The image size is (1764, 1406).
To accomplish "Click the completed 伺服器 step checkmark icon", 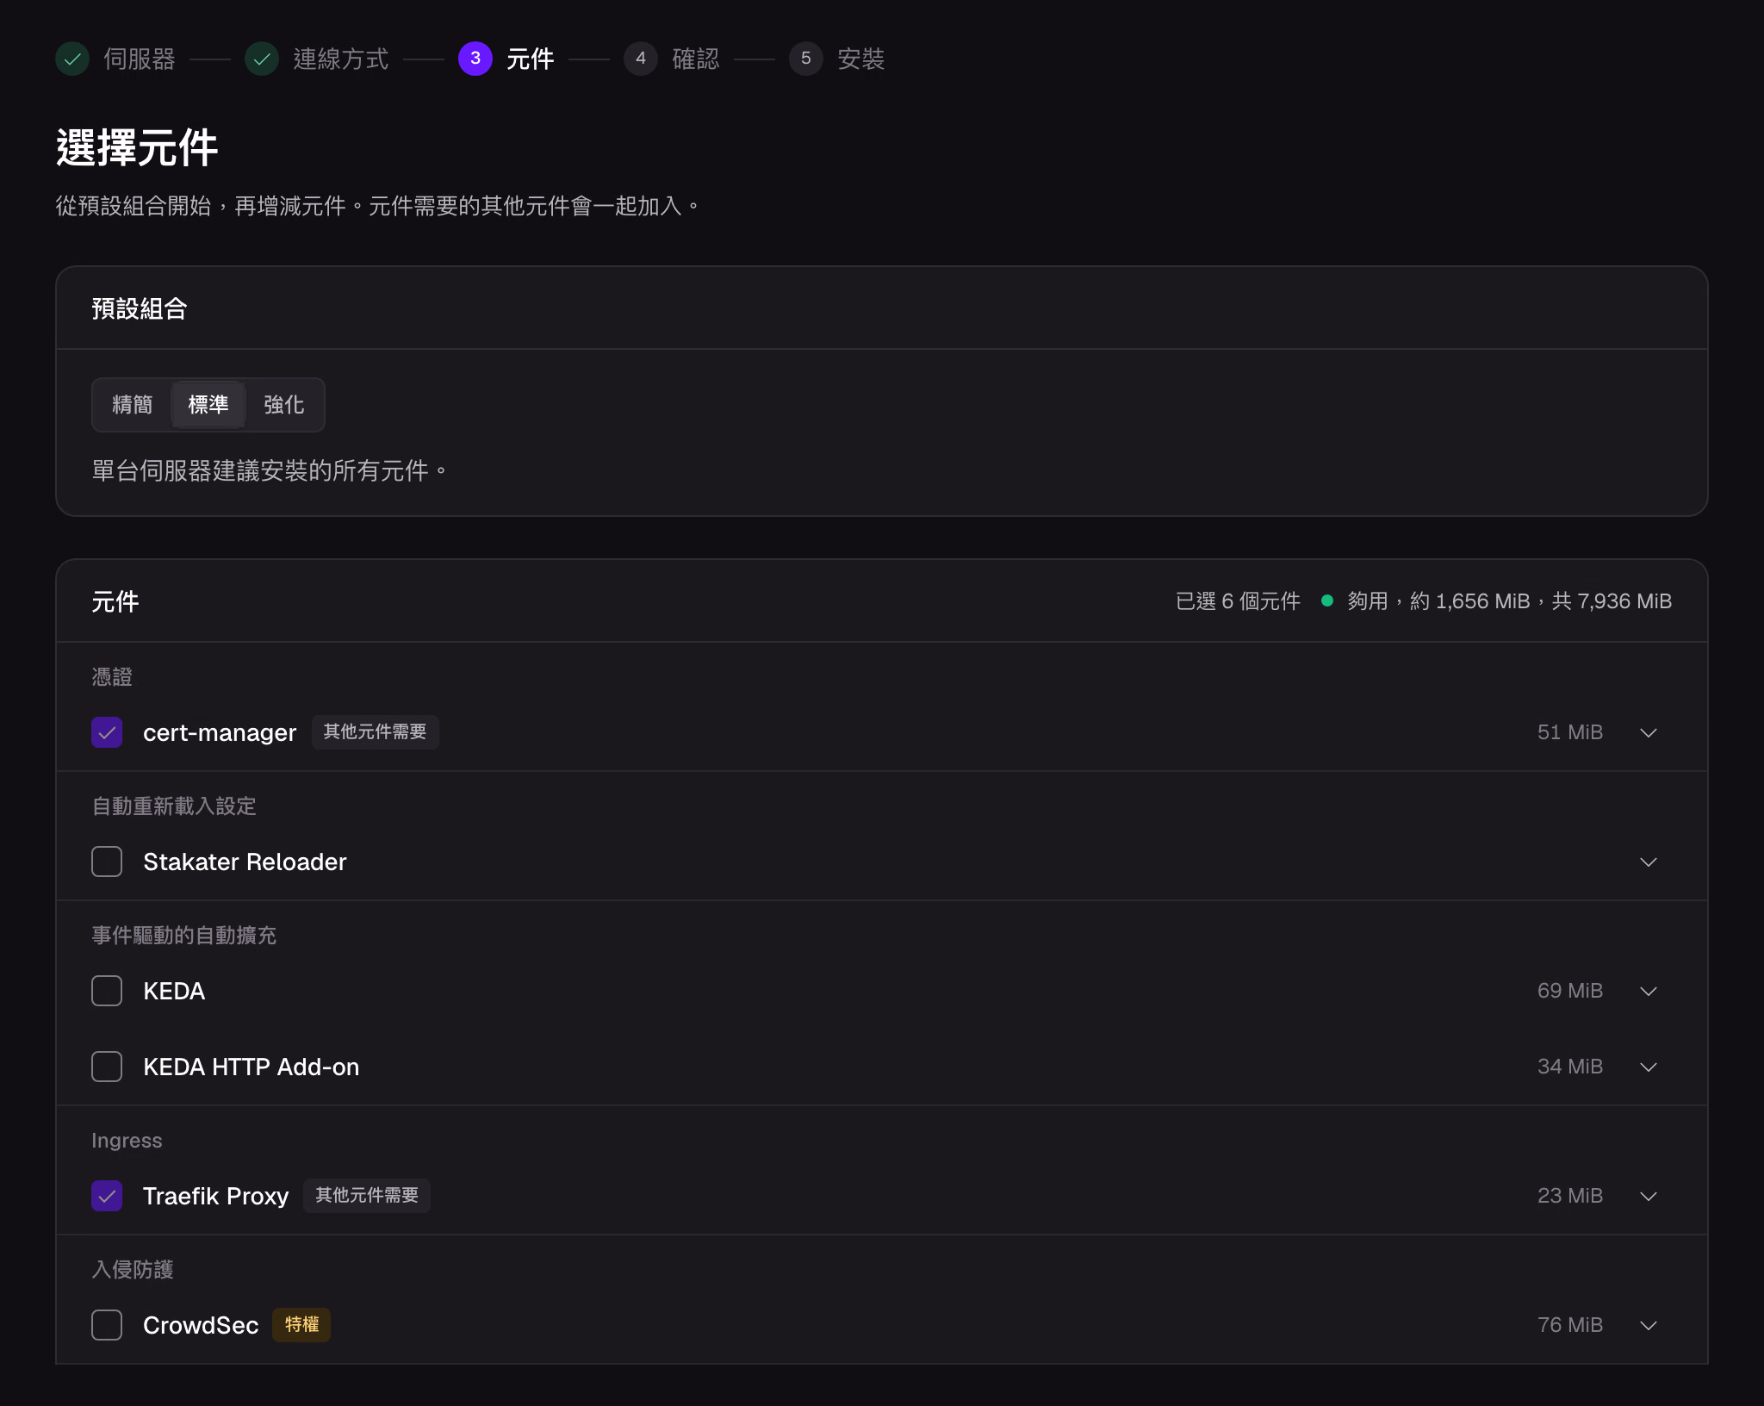I will tap(72, 59).
